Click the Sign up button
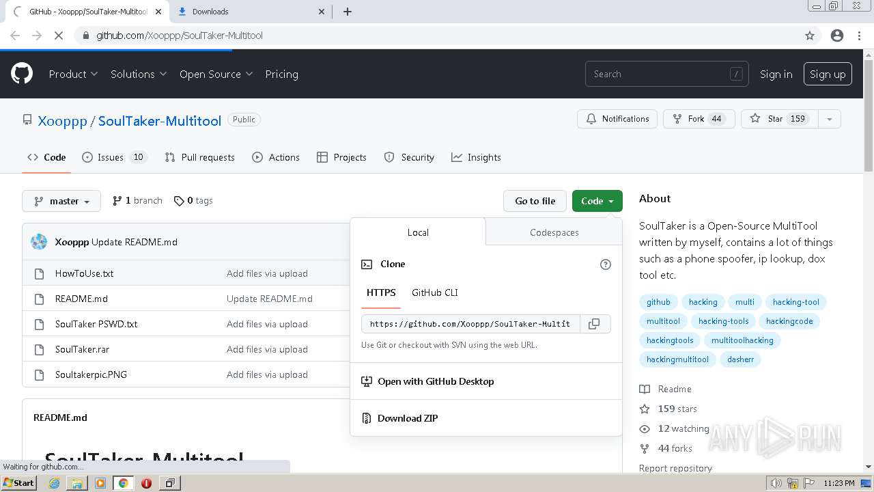This screenshot has height=492, width=874. pyautogui.click(x=828, y=74)
